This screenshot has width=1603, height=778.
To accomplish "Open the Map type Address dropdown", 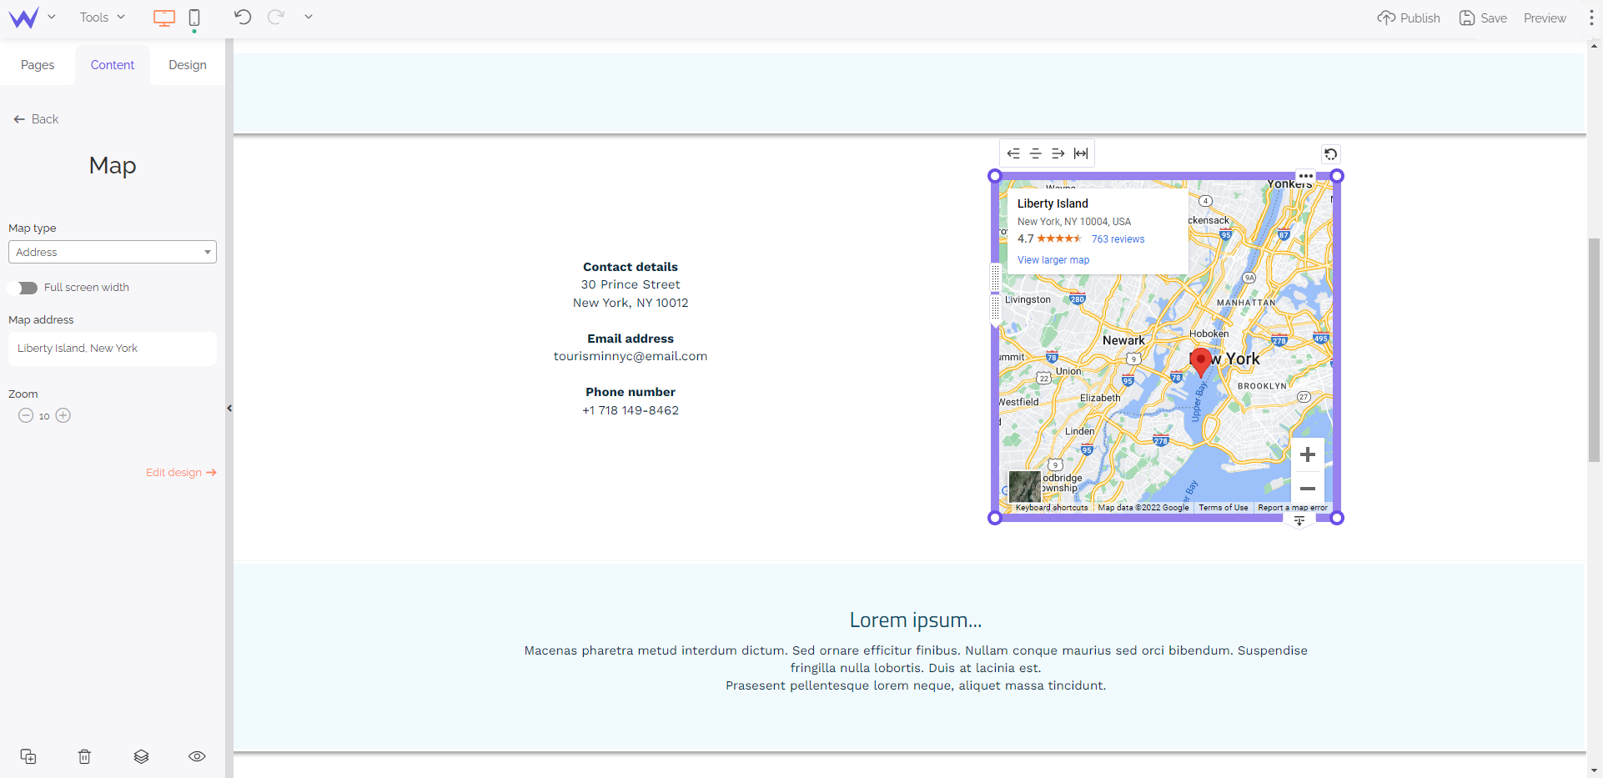I will point(113,252).
